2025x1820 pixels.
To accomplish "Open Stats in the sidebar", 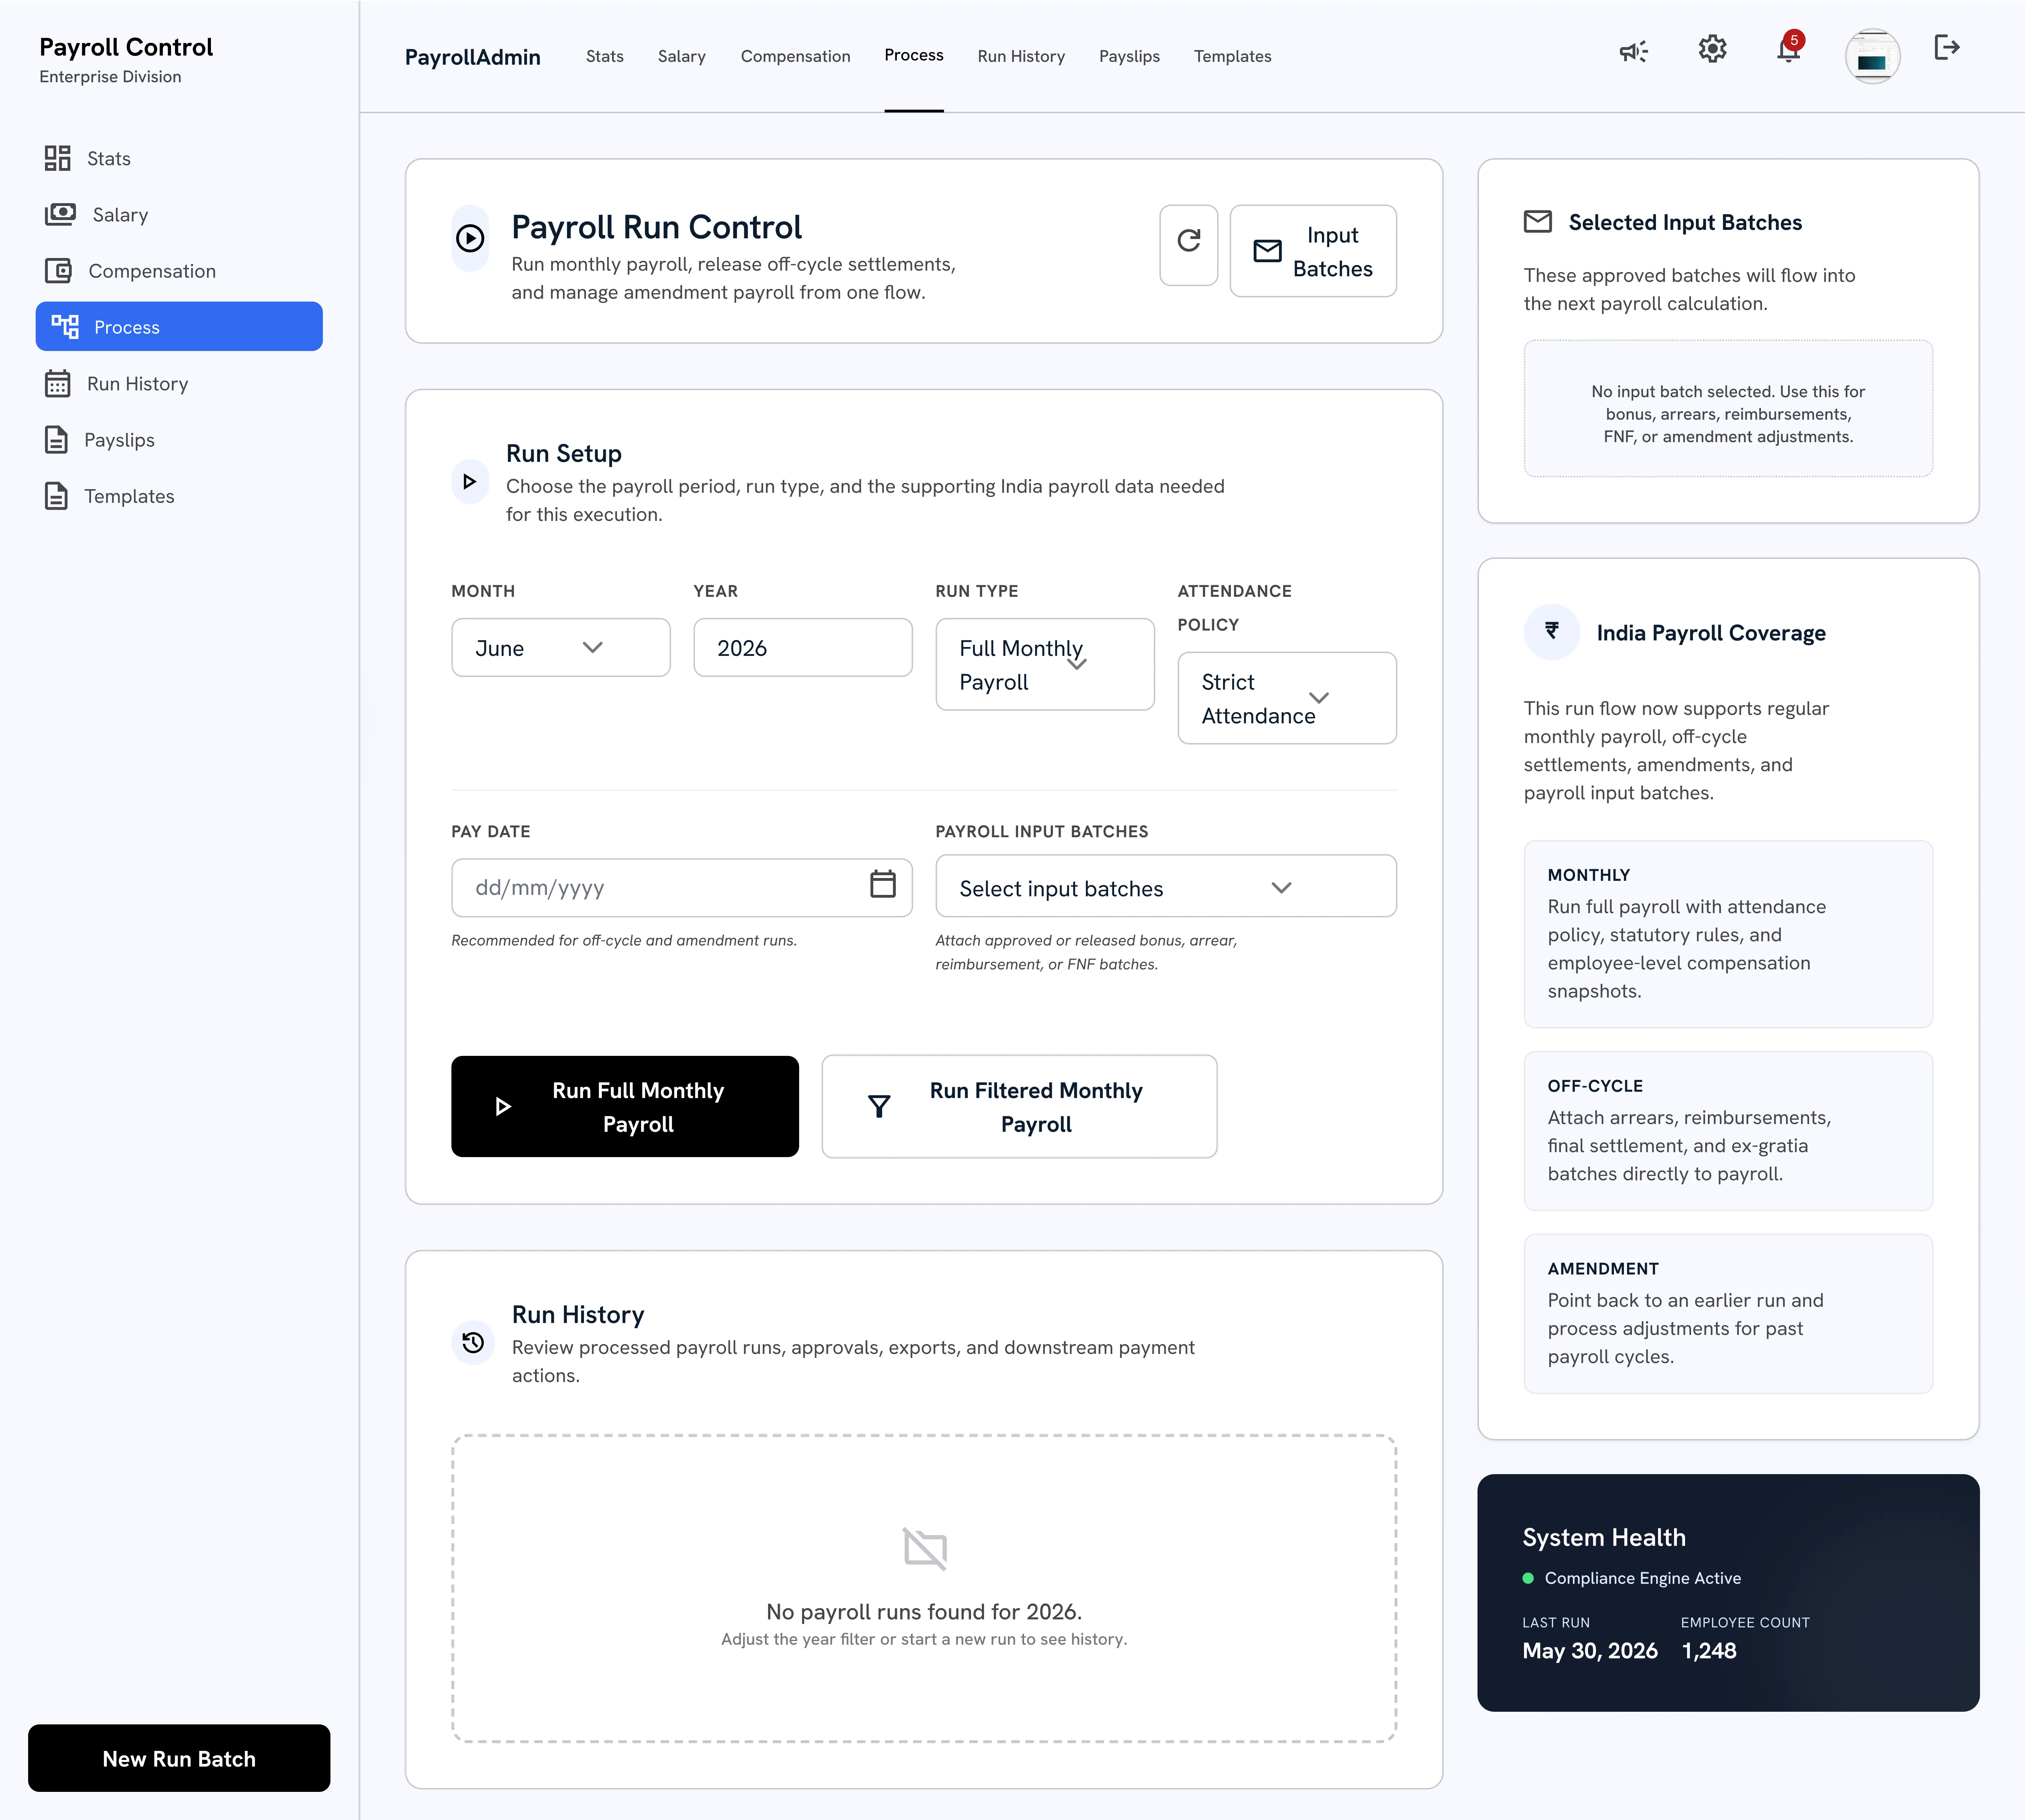I will click(179, 158).
